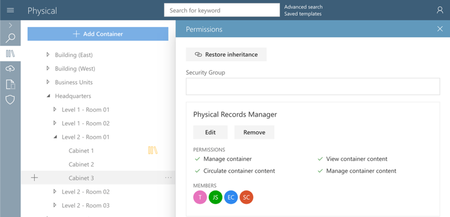Open the Advanced search link
The width and height of the screenshot is (450, 217).
click(x=304, y=7)
